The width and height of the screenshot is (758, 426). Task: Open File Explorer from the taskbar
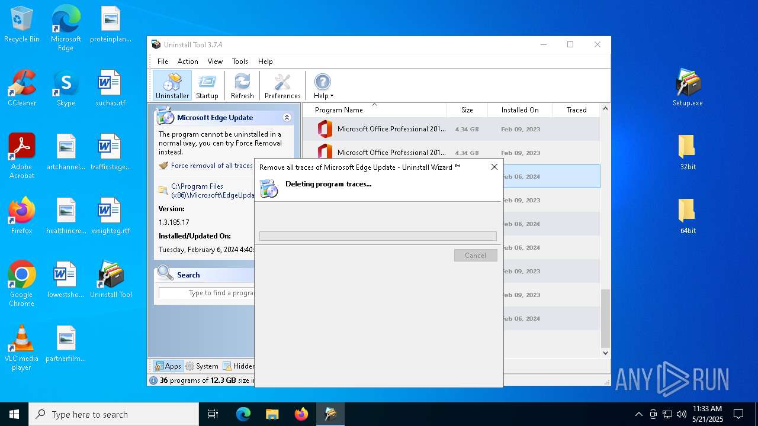coord(272,414)
